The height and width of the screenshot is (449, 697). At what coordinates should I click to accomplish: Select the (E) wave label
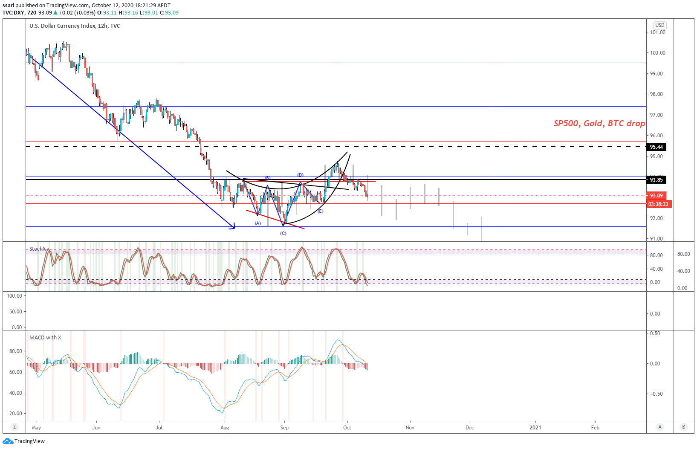(321, 211)
